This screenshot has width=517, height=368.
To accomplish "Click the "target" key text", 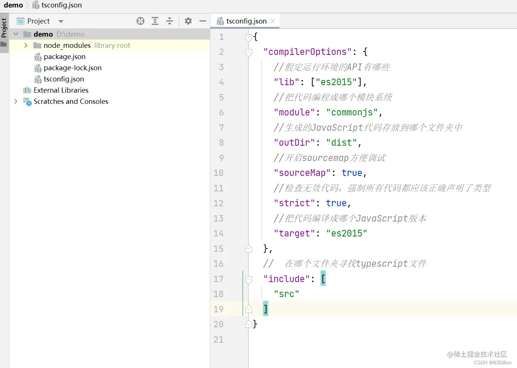I will click(294, 234).
